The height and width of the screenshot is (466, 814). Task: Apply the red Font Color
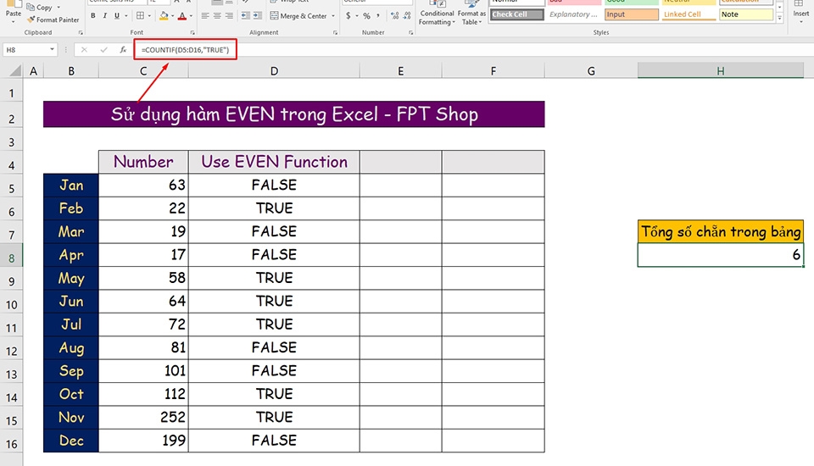[x=182, y=16]
